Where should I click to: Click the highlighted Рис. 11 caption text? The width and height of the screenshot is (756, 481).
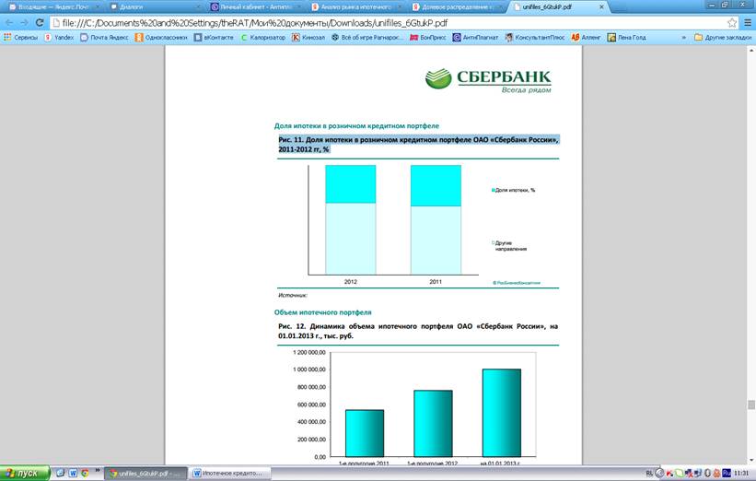click(418, 145)
